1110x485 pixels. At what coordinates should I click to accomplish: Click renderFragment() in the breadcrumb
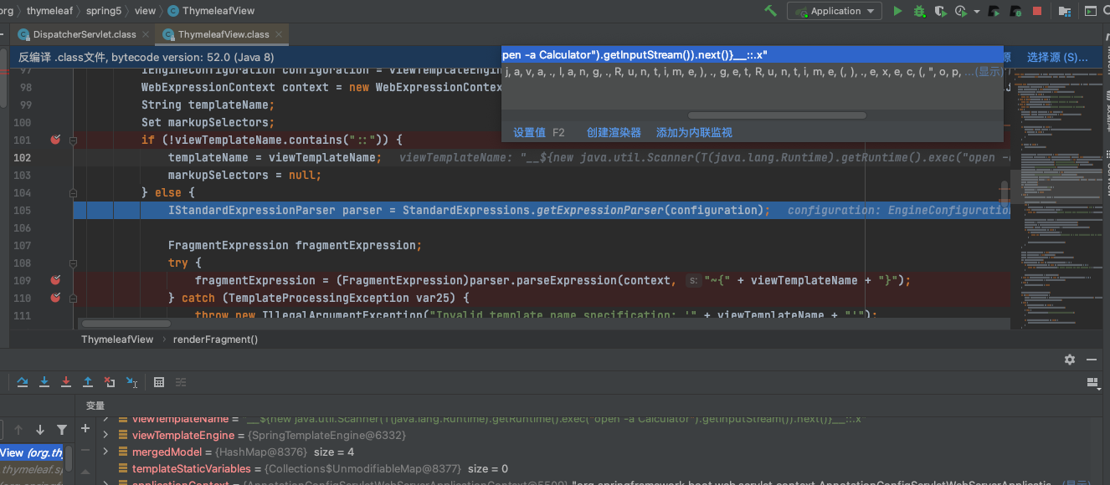(215, 339)
